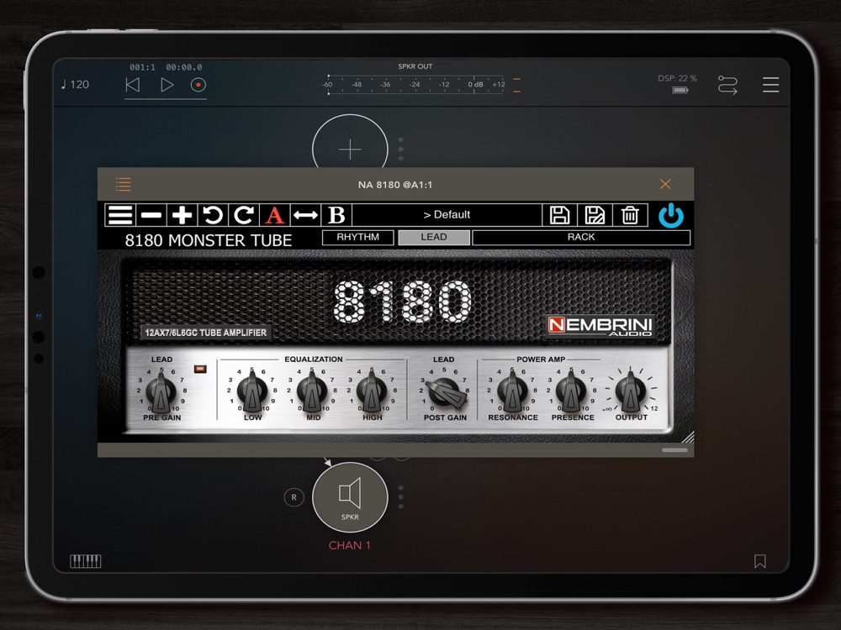Click the 00:00.0 time display
This screenshot has height=630, width=841.
[184, 67]
